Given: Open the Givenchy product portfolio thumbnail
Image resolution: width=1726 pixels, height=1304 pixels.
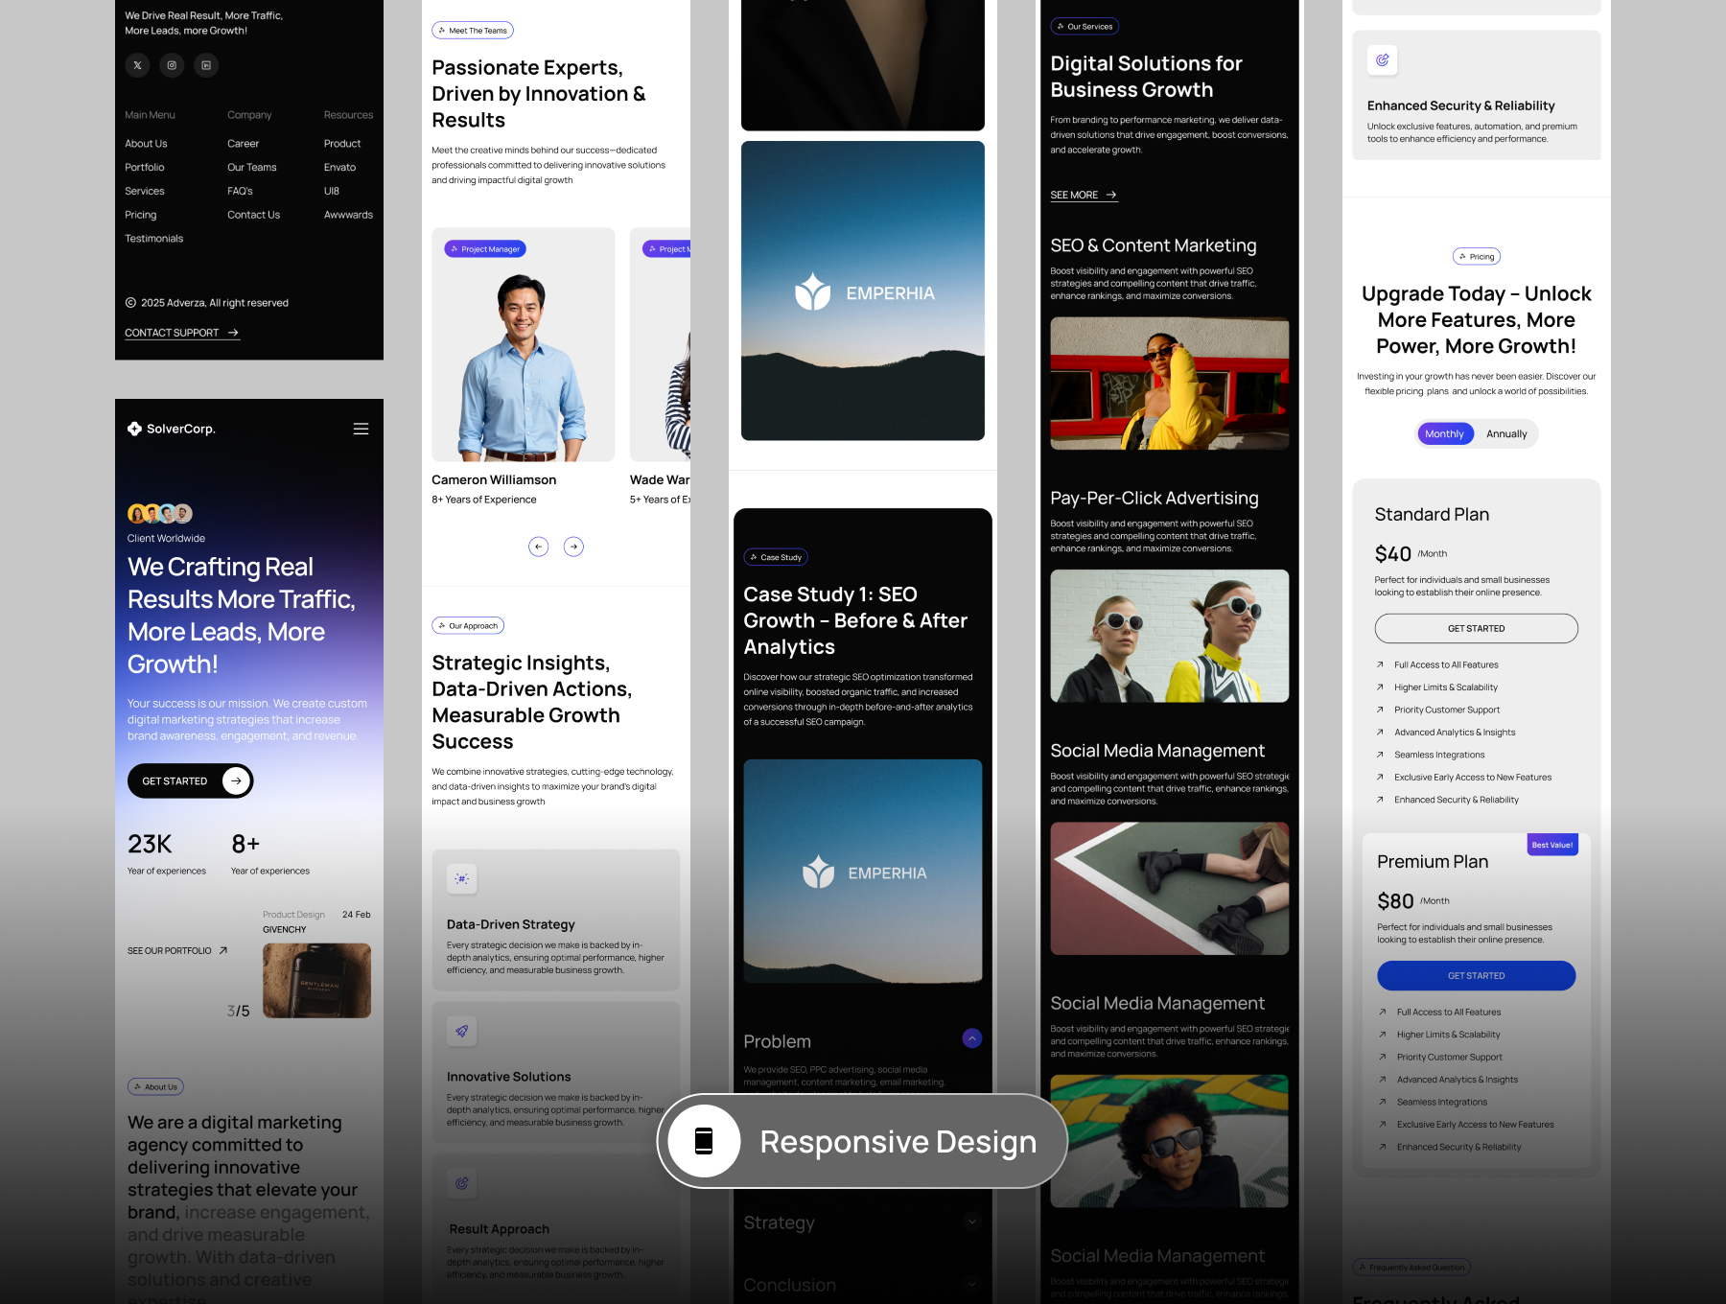Looking at the screenshot, I should [316, 980].
